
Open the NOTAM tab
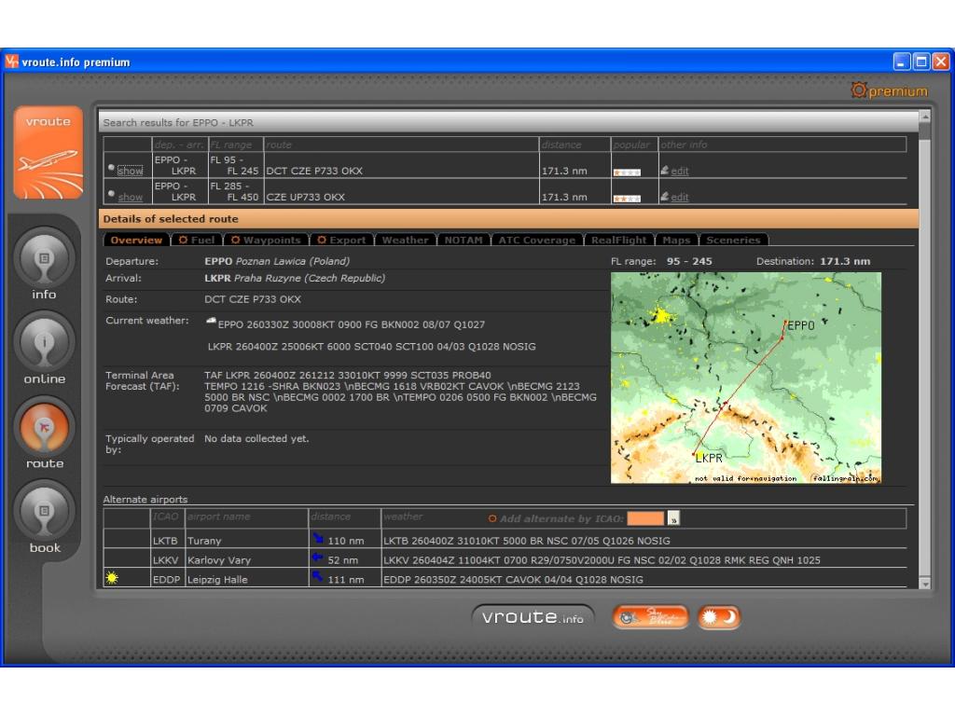pos(463,240)
